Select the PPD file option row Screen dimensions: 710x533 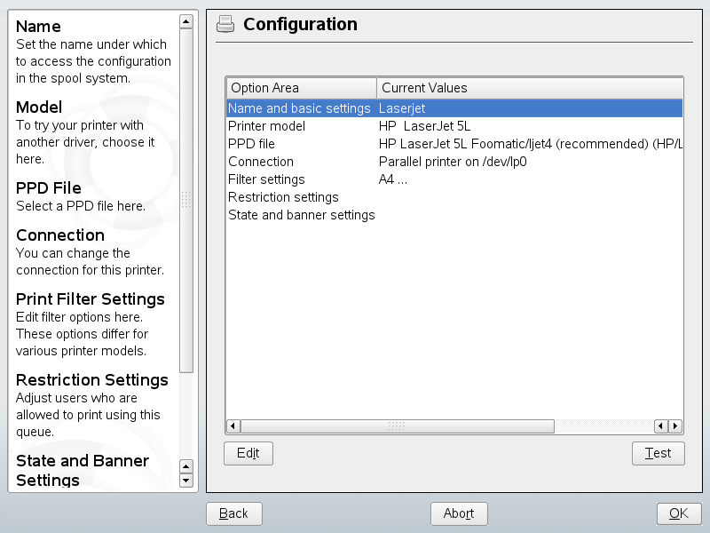coord(252,144)
